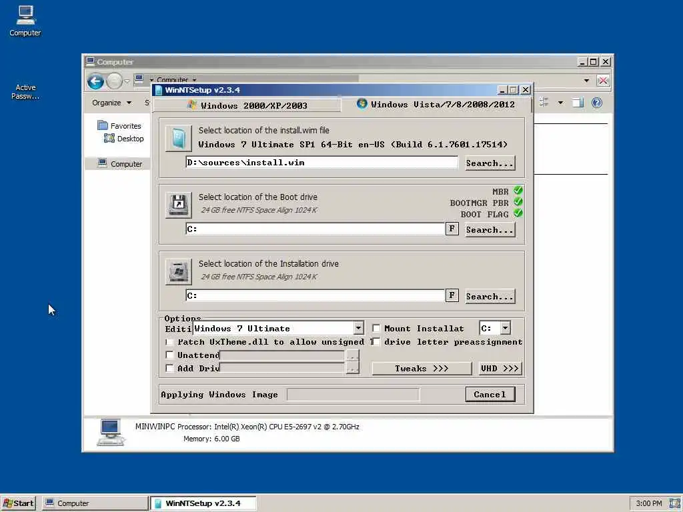The image size is (683, 512).
Task: Click the 3:00 PM system clock
Action: (x=648, y=503)
